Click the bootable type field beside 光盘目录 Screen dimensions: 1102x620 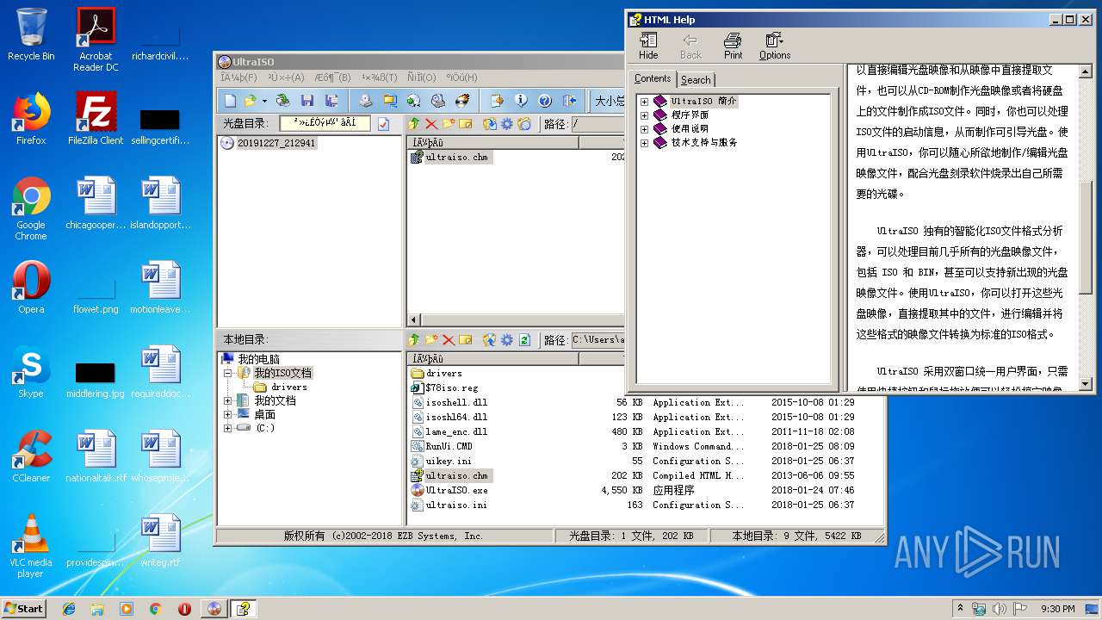pos(325,124)
